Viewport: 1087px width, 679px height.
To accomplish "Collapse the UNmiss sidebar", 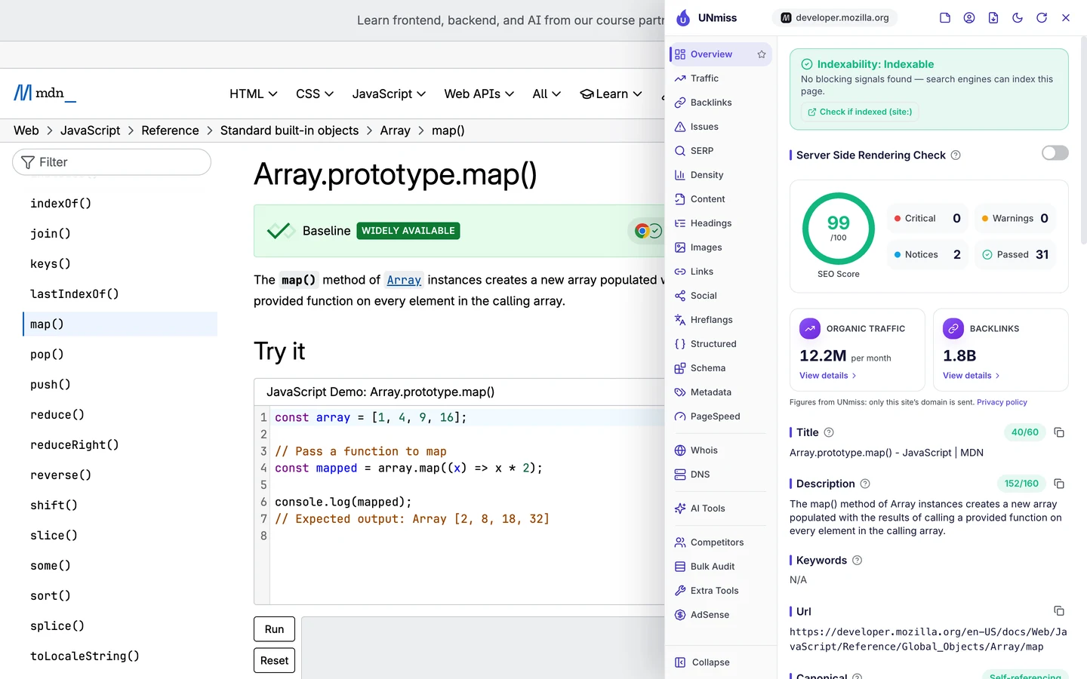I will click(703, 662).
